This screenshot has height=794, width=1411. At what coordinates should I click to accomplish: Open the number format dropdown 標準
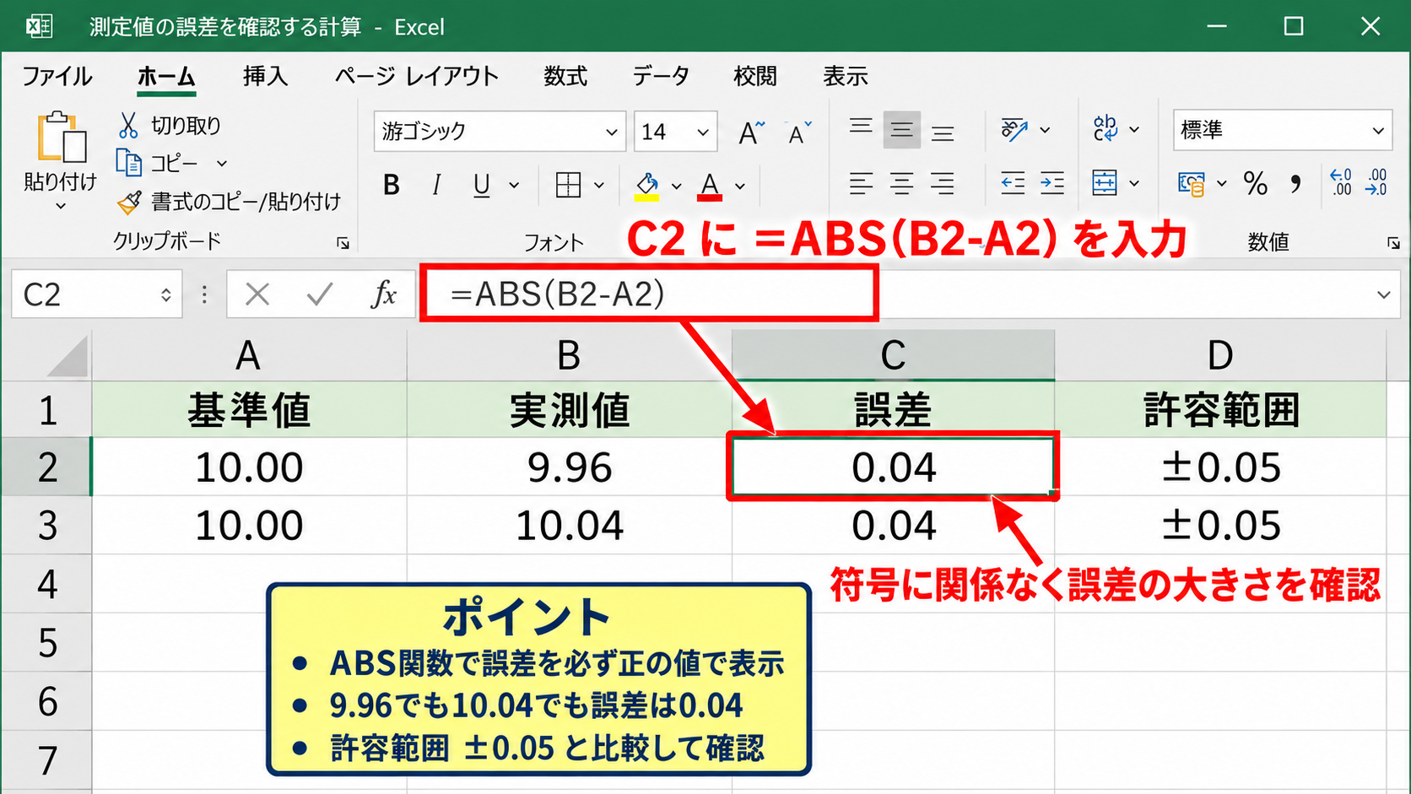(x=1378, y=131)
